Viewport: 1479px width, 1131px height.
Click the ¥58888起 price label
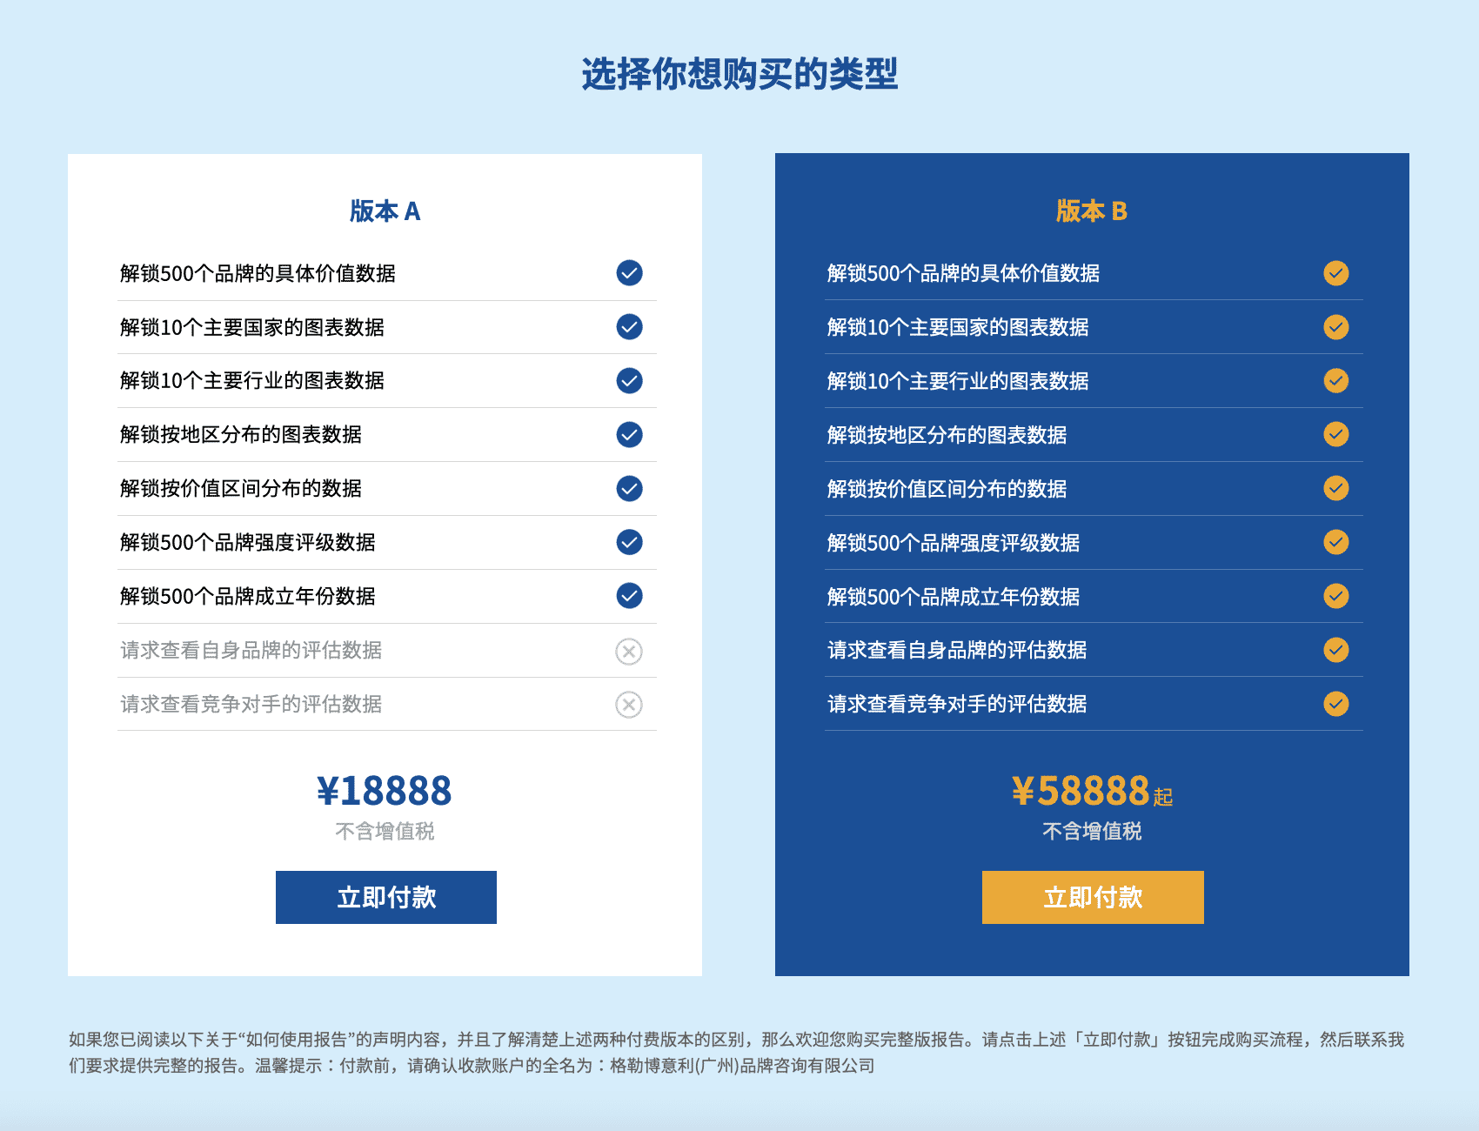click(1091, 790)
